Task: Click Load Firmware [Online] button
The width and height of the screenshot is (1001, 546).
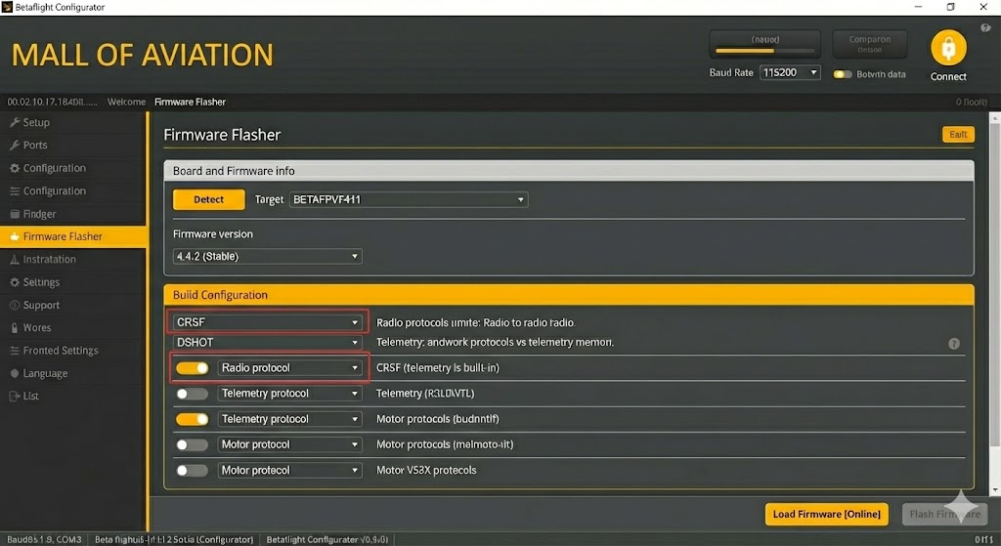Action: pos(826,514)
